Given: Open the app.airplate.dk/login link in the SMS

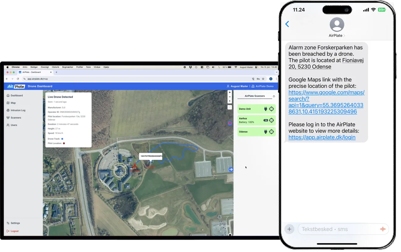Looking at the screenshot, I should click(322, 137).
